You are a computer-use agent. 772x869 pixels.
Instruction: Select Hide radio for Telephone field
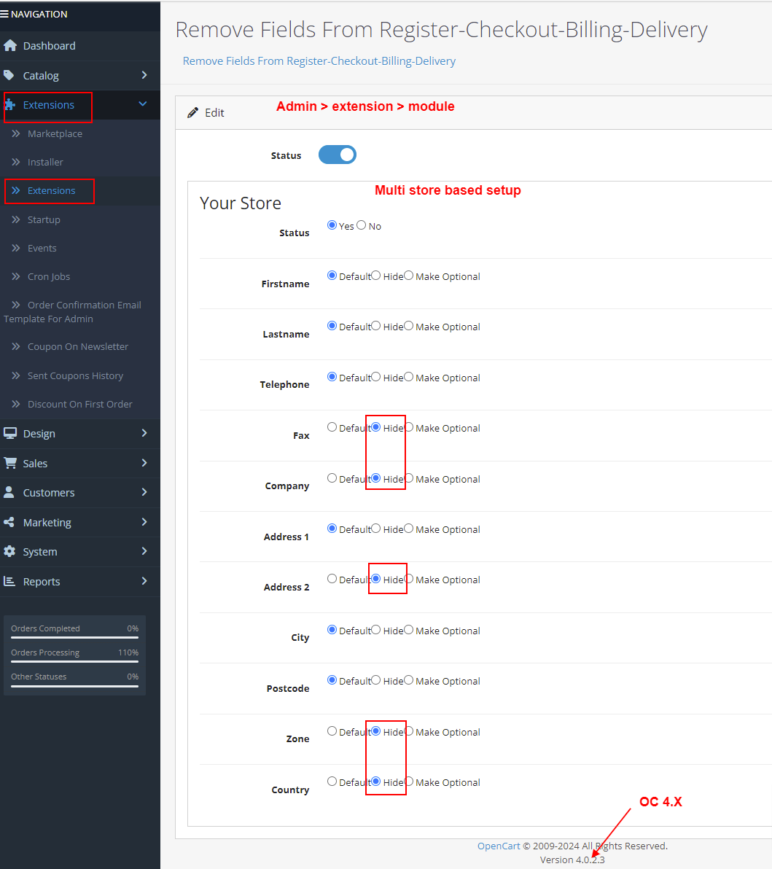[376, 377]
